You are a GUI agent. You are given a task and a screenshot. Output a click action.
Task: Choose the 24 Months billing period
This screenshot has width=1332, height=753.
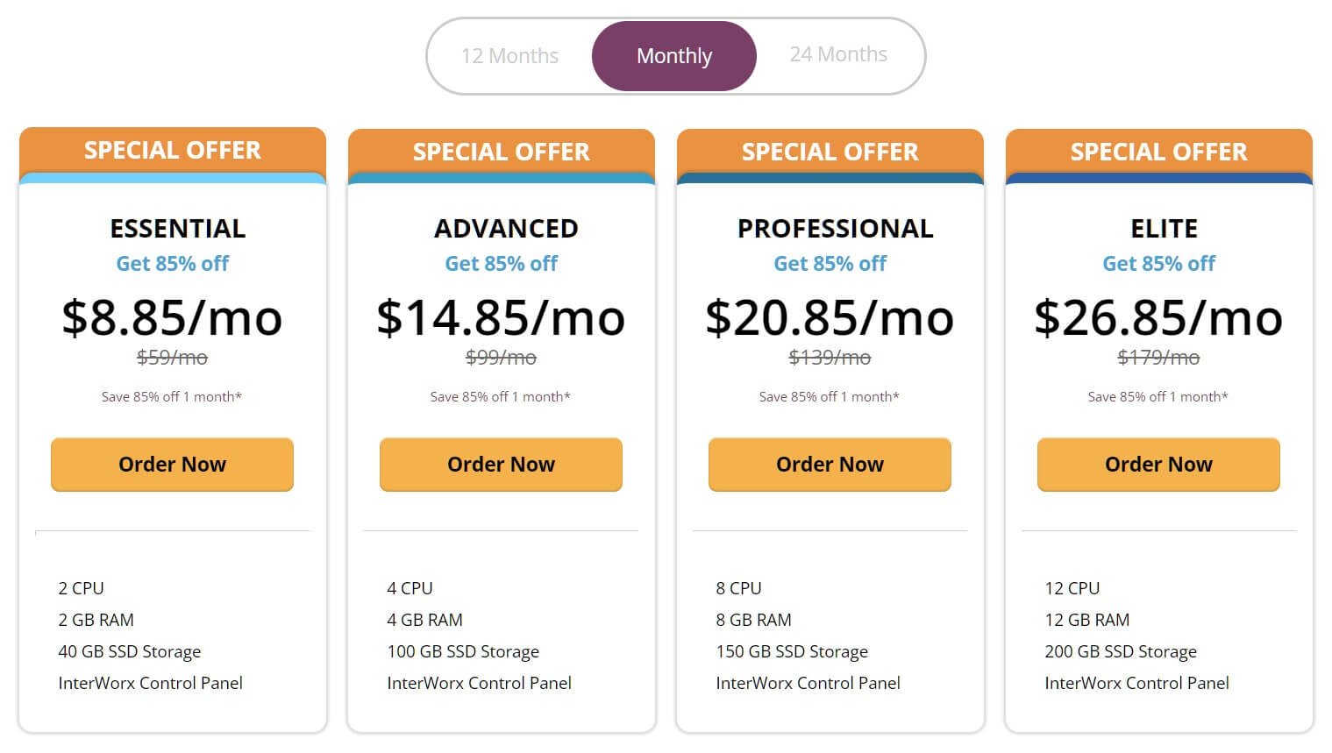pyautogui.click(x=838, y=55)
